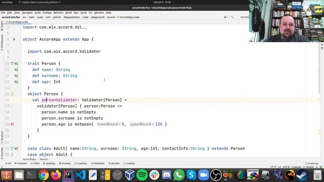Viewport: 324px width, 182px height.
Task: Open the Tools menu
Action: point(84,13)
